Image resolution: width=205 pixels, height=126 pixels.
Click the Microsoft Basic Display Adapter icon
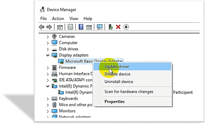pos(61,61)
